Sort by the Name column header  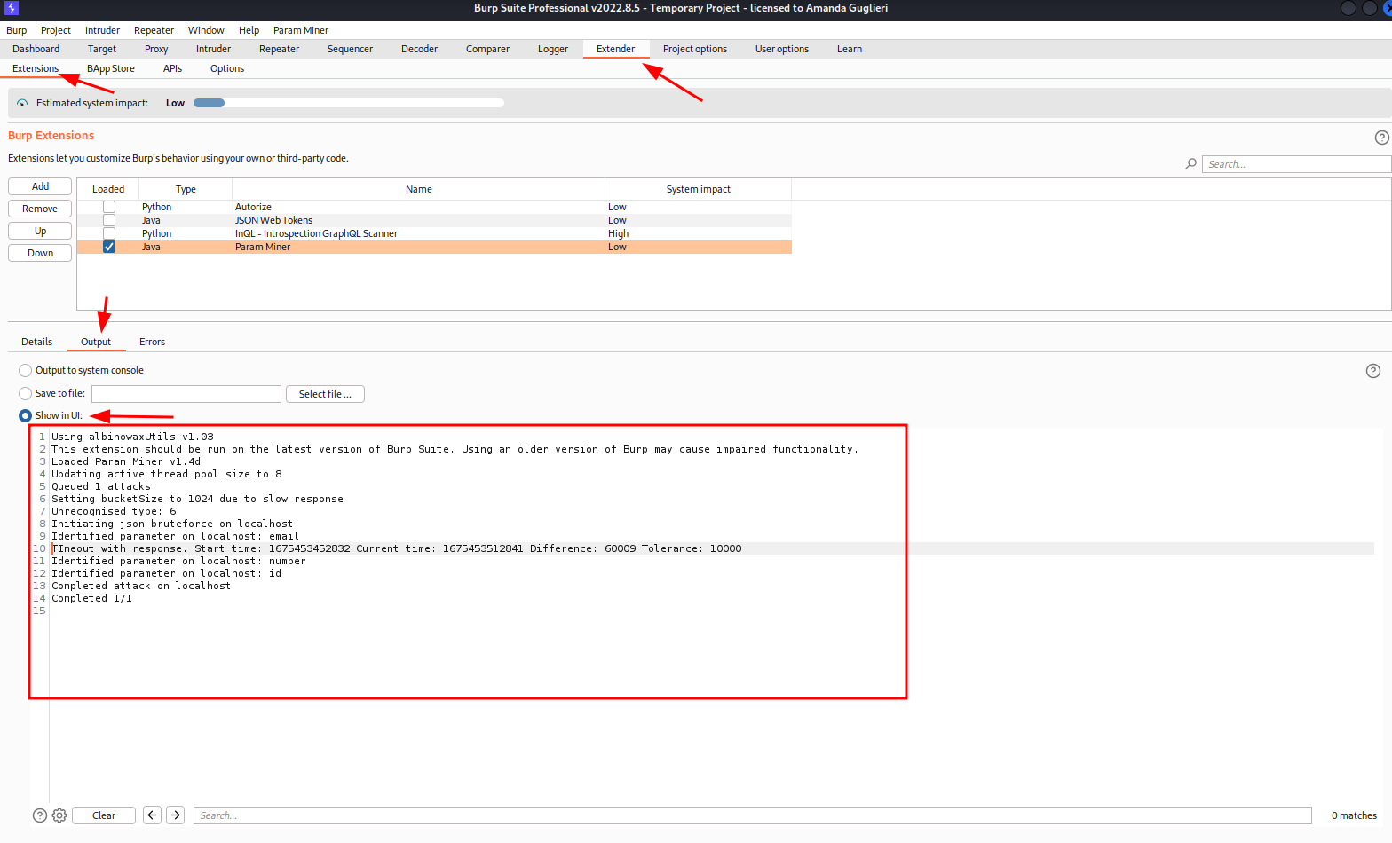(x=419, y=189)
